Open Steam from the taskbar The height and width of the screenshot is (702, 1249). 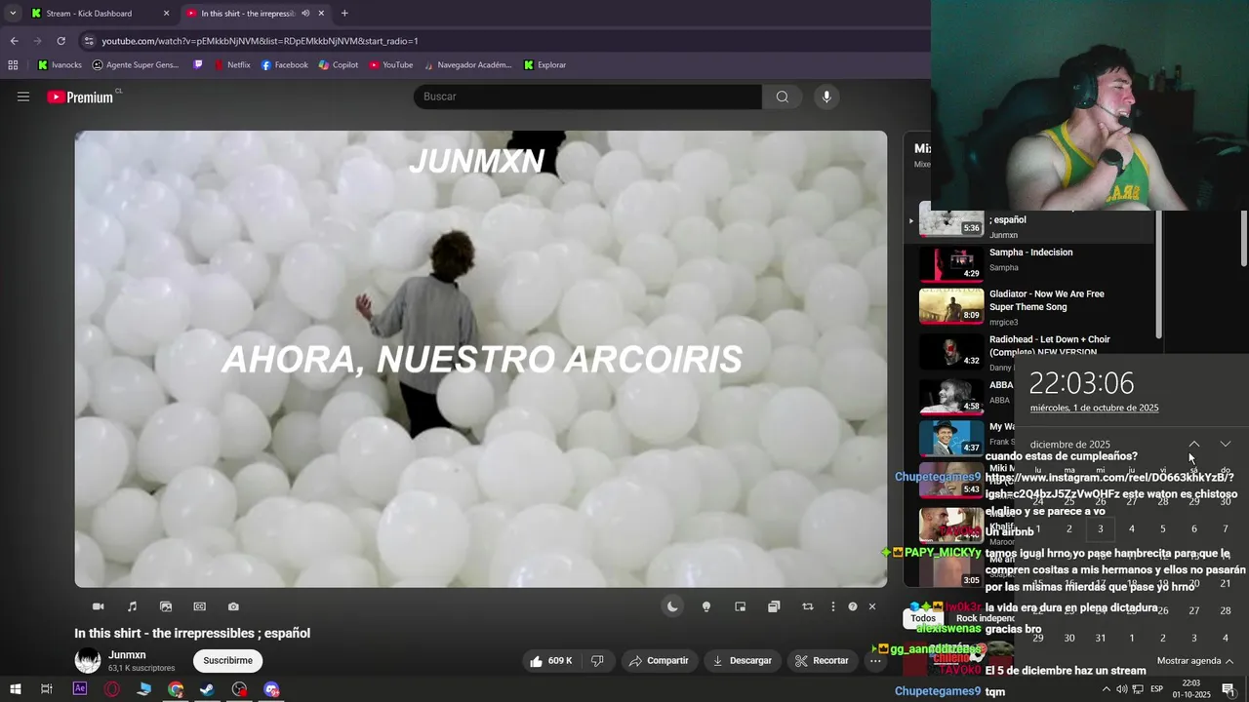point(207,689)
